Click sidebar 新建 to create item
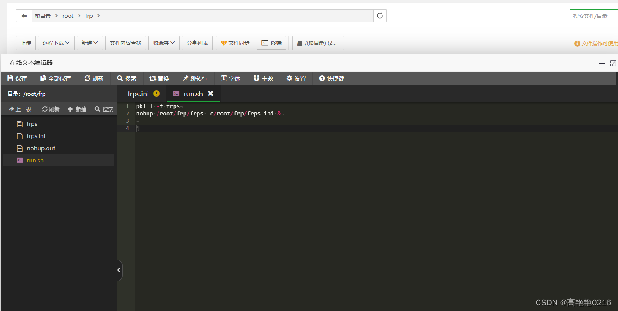The height and width of the screenshot is (311, 618). (77, 109)
